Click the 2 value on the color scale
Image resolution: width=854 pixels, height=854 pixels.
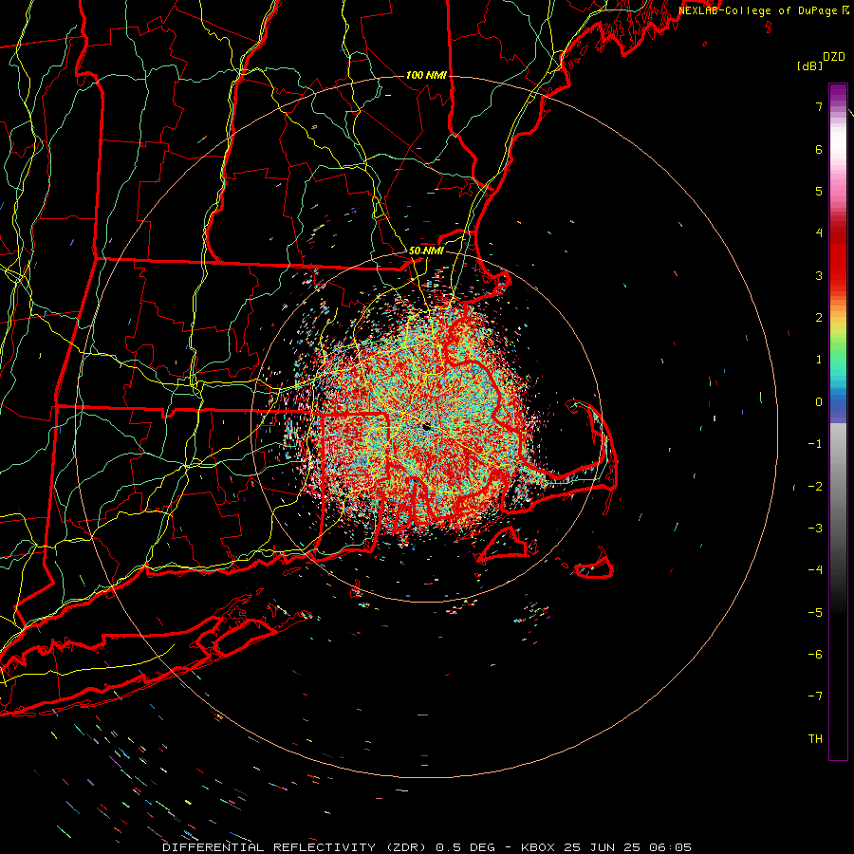819,318
